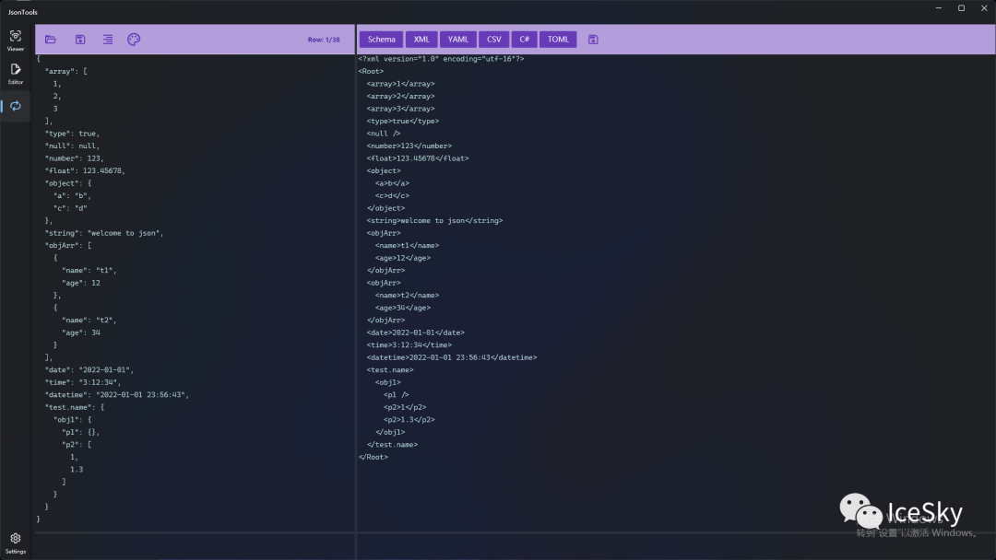Viewport: 996px width, 560px height.
Task: Open Settings from the sidebar
Action: pyautogui.click(x=16, y=542)
